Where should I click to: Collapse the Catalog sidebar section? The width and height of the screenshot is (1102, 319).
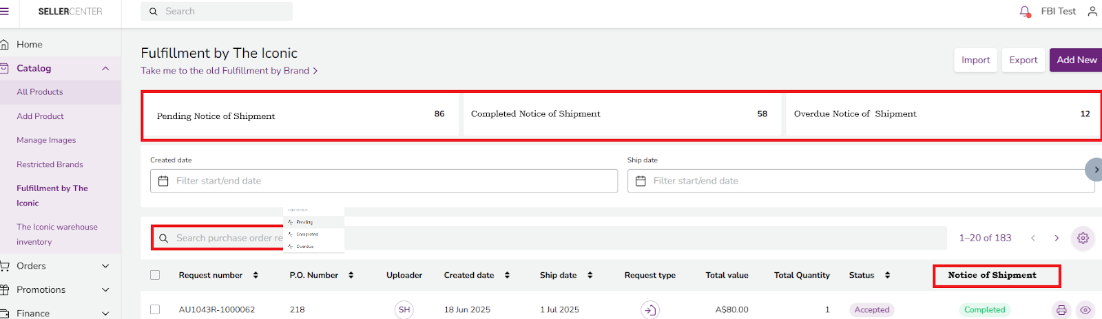tap(105, 68)
